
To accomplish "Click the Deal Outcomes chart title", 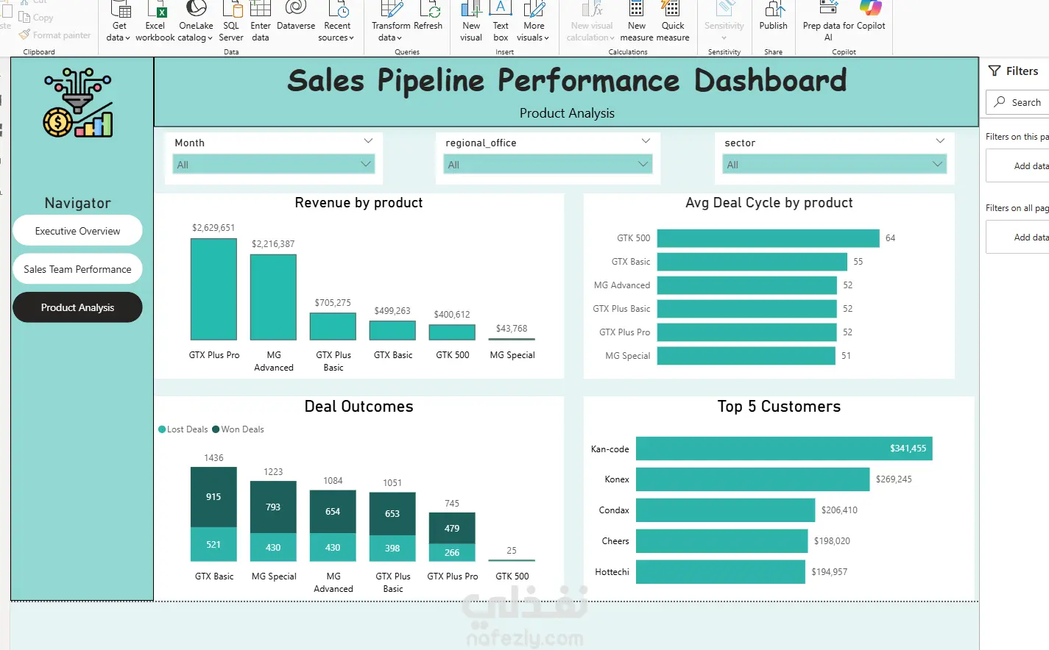I will pyautogui.click(x=359, y=407).
